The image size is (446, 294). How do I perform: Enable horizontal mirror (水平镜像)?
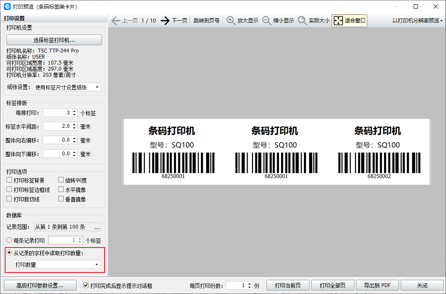pyautogui.click(x=61, y=189)
